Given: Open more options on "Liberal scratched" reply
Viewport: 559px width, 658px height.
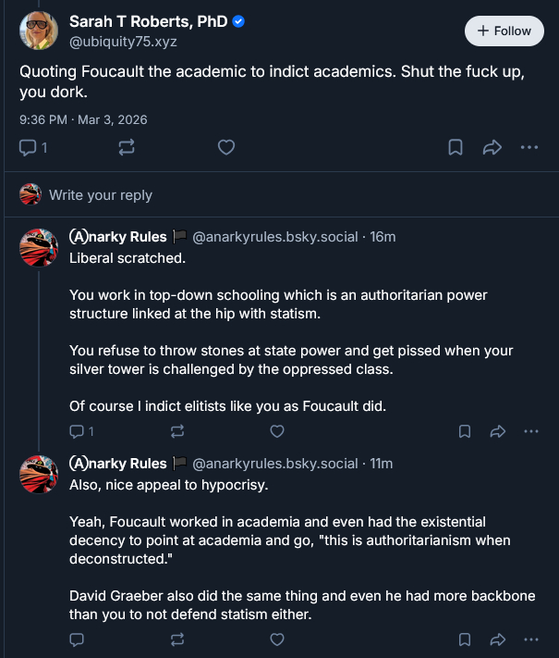Looking at the screenshot, I should tap(530, 430).
